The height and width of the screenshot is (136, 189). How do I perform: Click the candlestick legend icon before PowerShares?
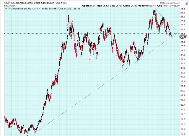coord(6,9)
